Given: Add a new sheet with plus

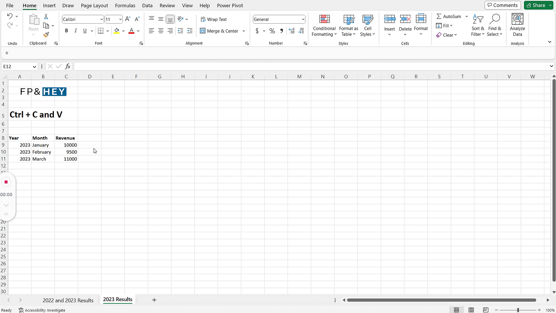Looking at the screenshot, I should (x=154, y=300).
